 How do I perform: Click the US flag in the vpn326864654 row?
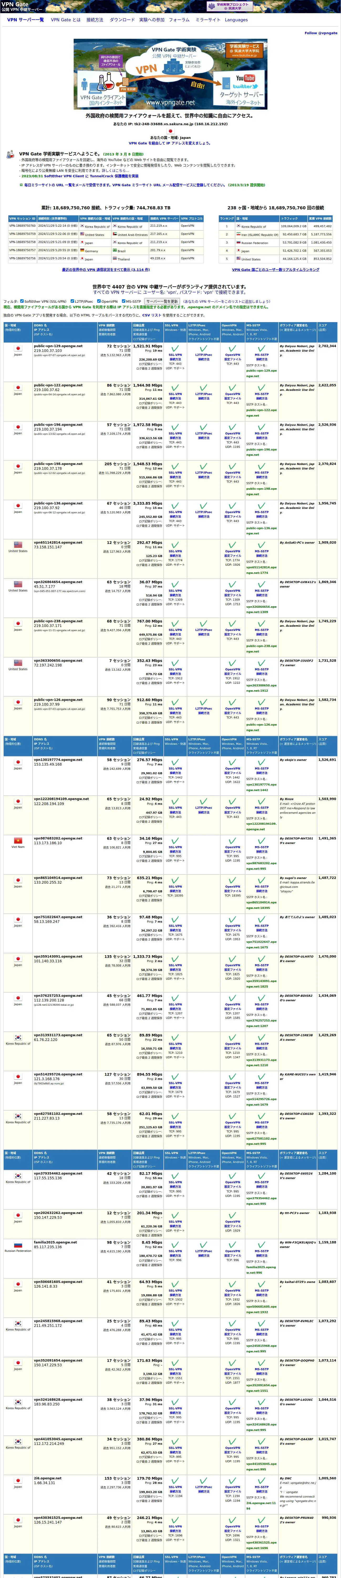pyautogui.click(x=18, y=584)
